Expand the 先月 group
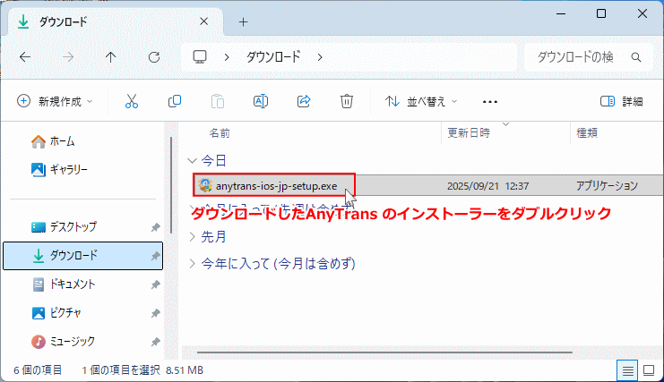Viewport: 664px width, 382px height. click(x=193, y=237)
